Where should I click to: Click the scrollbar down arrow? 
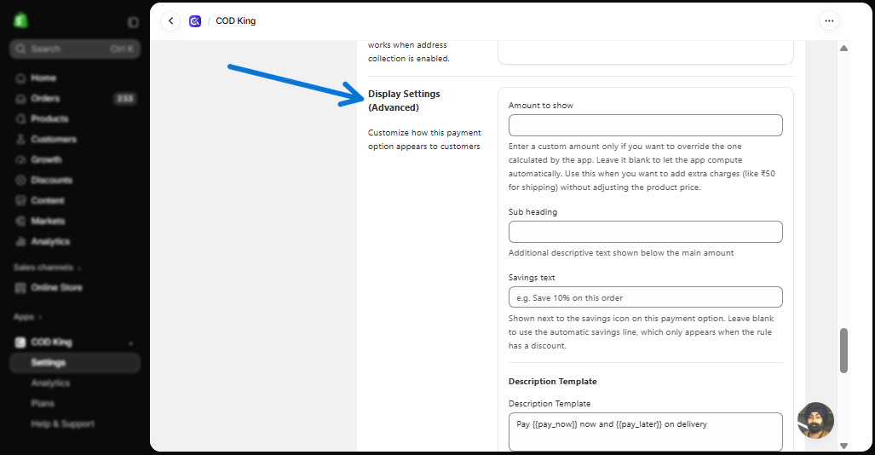[x=843, y=446]
